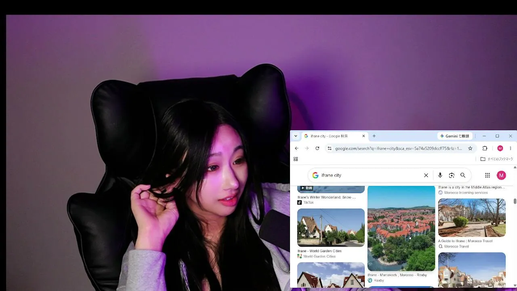Screen dimensions: 517x291
Task: View site information icon in address bar
Action: pyautogui.click(x=330, y=148)
